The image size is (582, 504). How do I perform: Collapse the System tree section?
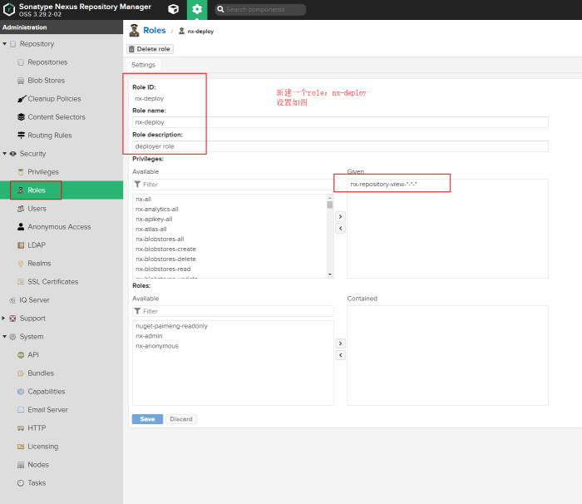(x=4, y=337)
